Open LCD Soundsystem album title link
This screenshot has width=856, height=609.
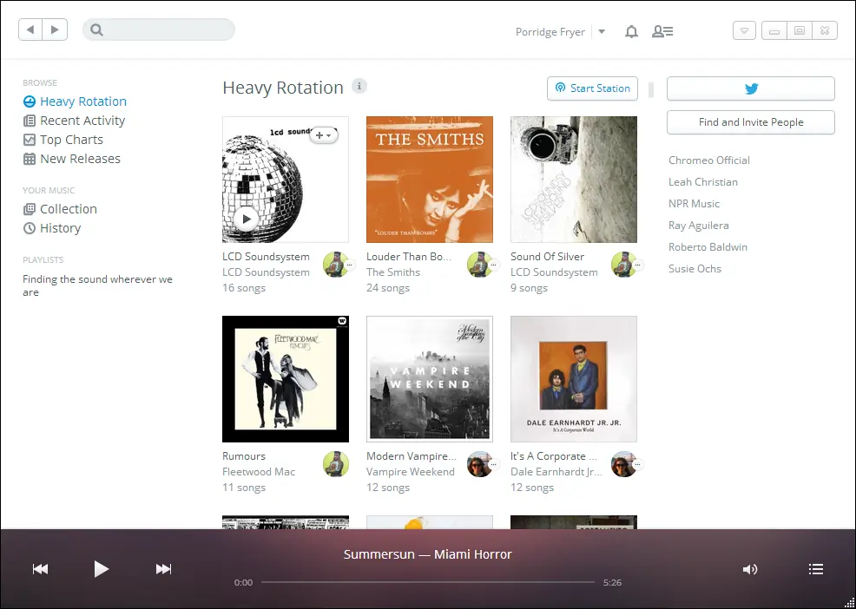click(266, 257)
